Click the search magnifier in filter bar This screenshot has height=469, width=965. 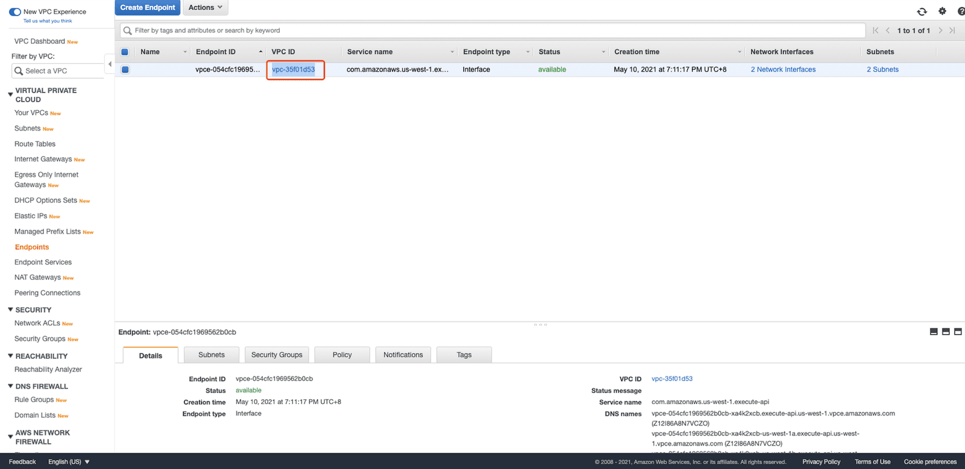pos(127,31)
